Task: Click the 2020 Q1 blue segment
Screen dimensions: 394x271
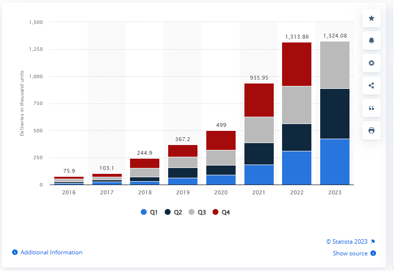Action: 221,180
